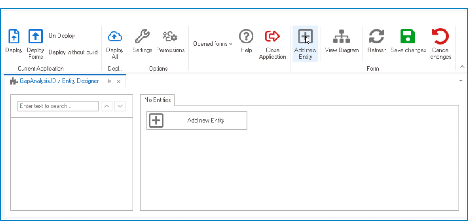This screenshot has width=468, height=221.
Task: Choose Deploy without build
Action: [73, 52]
